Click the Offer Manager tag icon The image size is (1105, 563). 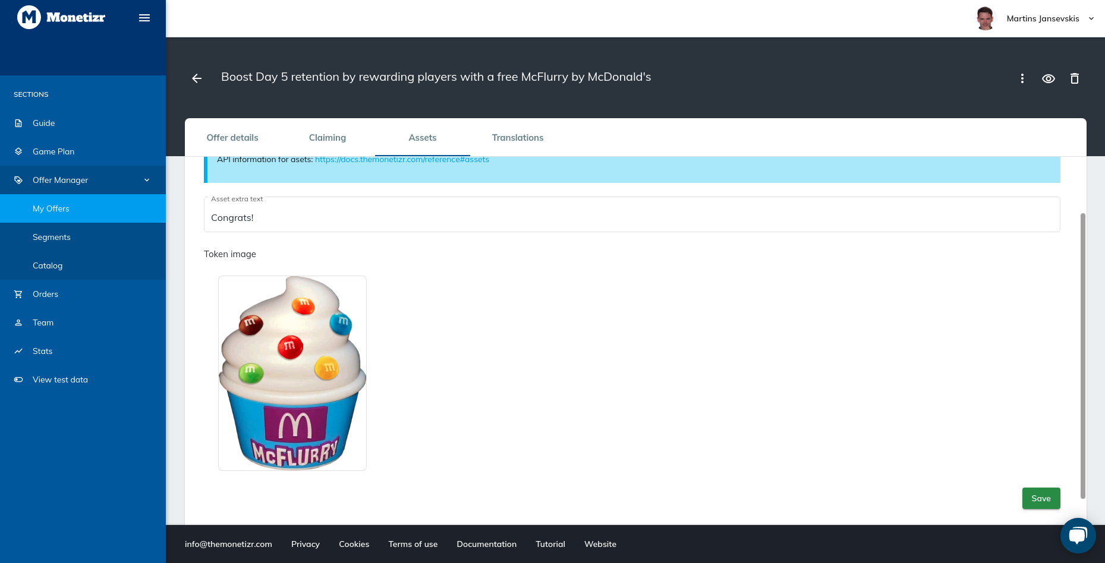(18, 180)
